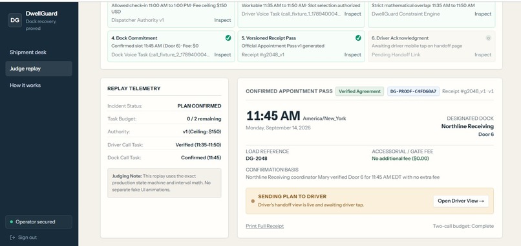Click the Door 6 label under designated dock

tap(486, 134)
